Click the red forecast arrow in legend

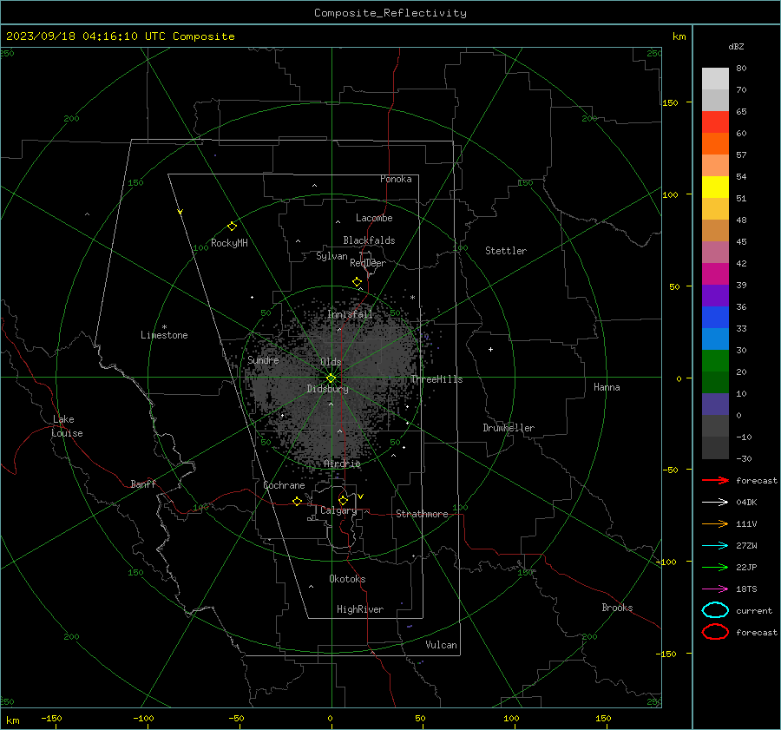715,480
